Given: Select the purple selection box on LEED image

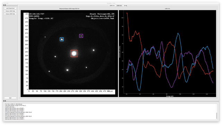Looking at the screenshot, I should [81, 36].
